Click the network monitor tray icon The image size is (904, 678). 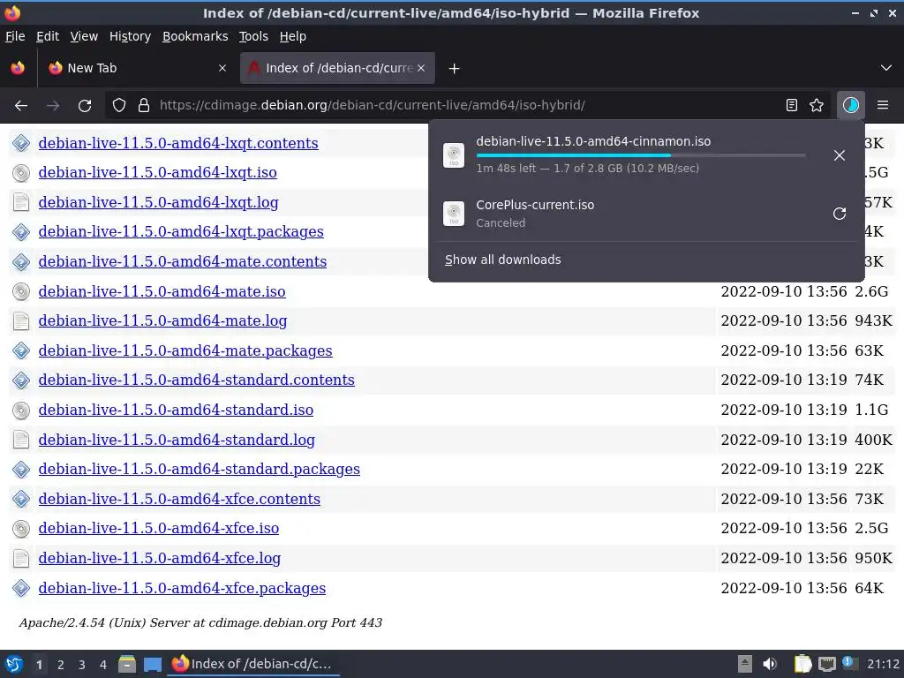tap(827, 665)
